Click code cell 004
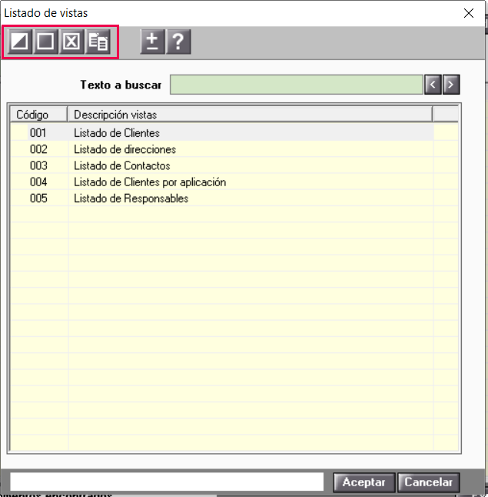 click(x=38, y=182)
